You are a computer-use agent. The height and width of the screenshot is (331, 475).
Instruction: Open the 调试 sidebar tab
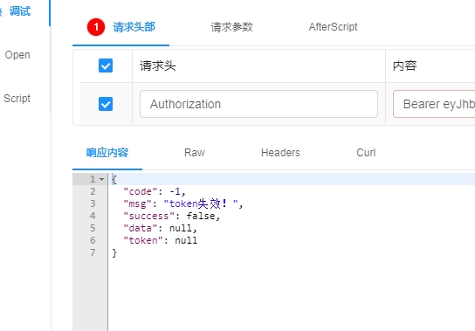tap(20, 11)
